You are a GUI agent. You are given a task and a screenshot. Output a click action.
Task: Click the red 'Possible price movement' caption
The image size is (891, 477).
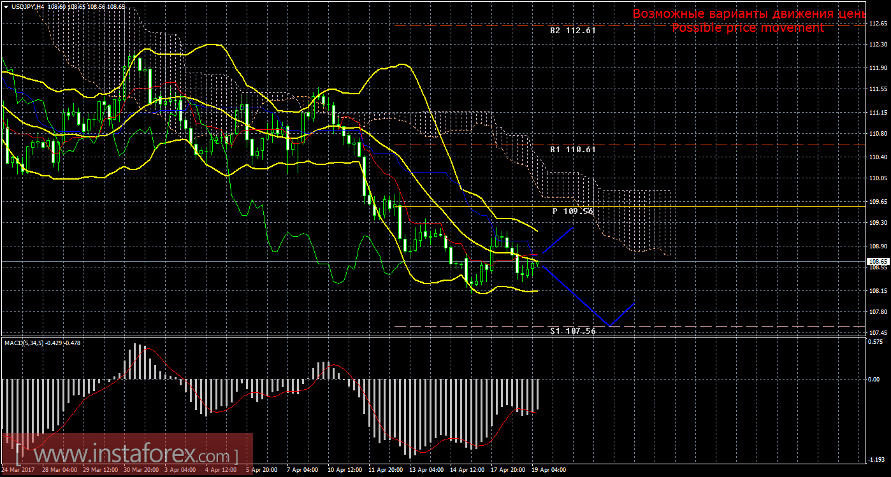click(x=748, y=28)
